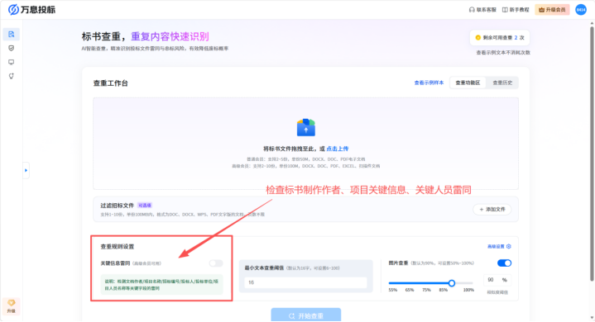Open 联系客服 customer service
Screen dimensions: 595x322
tap(482, 9)
